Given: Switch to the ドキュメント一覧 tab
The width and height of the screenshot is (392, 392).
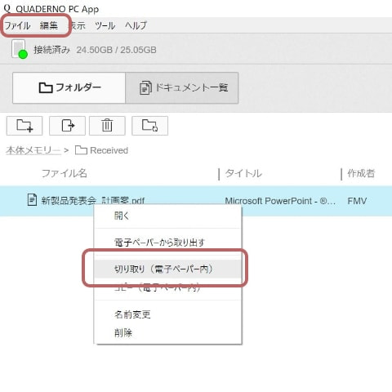Looking at the screenshot, I should pos(182,87).
